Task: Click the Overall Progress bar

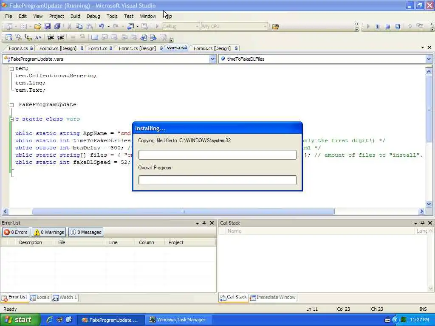Action: (217, 180)
